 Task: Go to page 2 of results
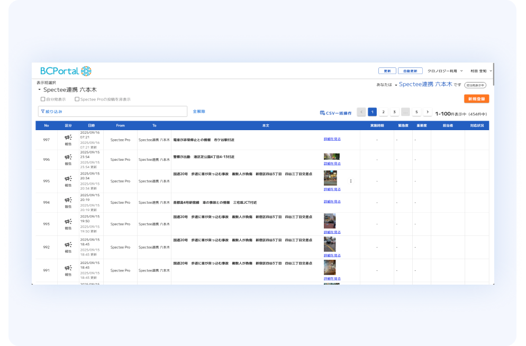(384, 112)
